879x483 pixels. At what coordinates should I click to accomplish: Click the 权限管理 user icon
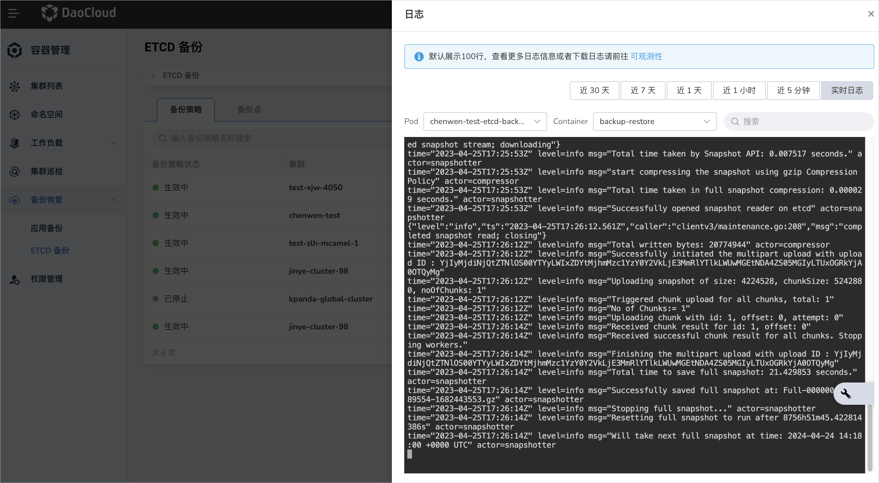tap(14, 280)
